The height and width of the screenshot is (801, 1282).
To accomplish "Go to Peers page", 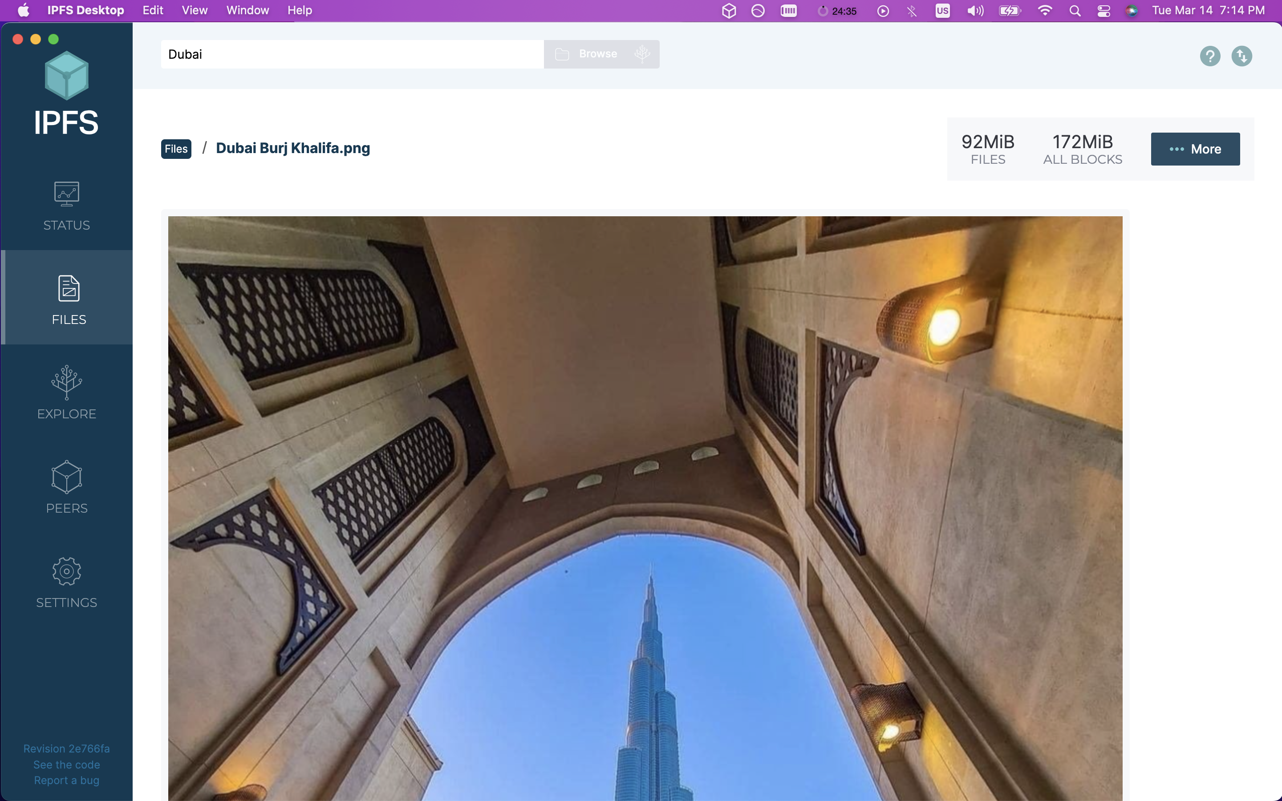I will click(x=67, y=487).
